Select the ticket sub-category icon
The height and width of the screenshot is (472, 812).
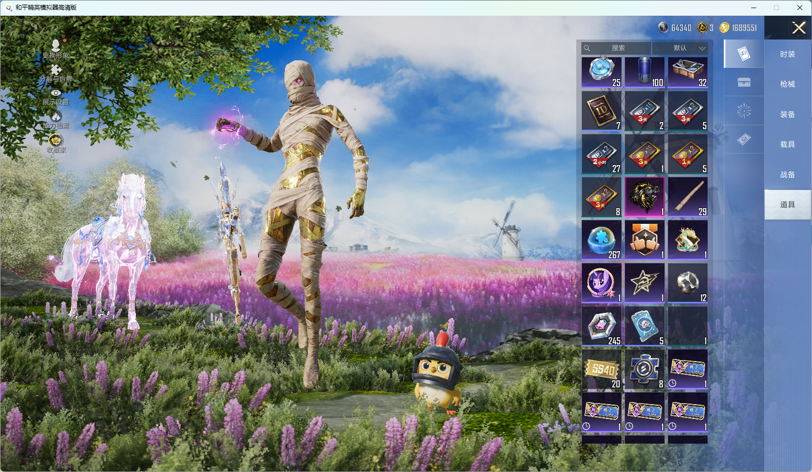pyautogui.click(x=744, y=139)
